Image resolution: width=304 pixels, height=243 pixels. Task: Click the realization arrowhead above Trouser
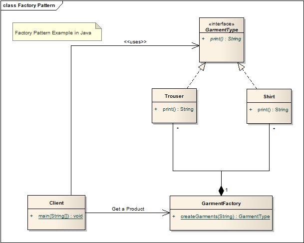click(x=202, y=67)
